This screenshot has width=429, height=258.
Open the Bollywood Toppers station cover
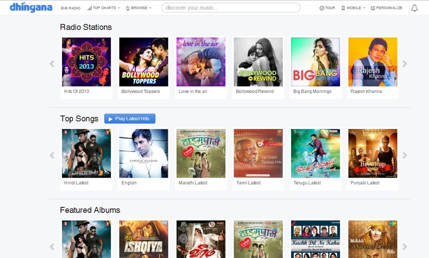pos(144,62)
